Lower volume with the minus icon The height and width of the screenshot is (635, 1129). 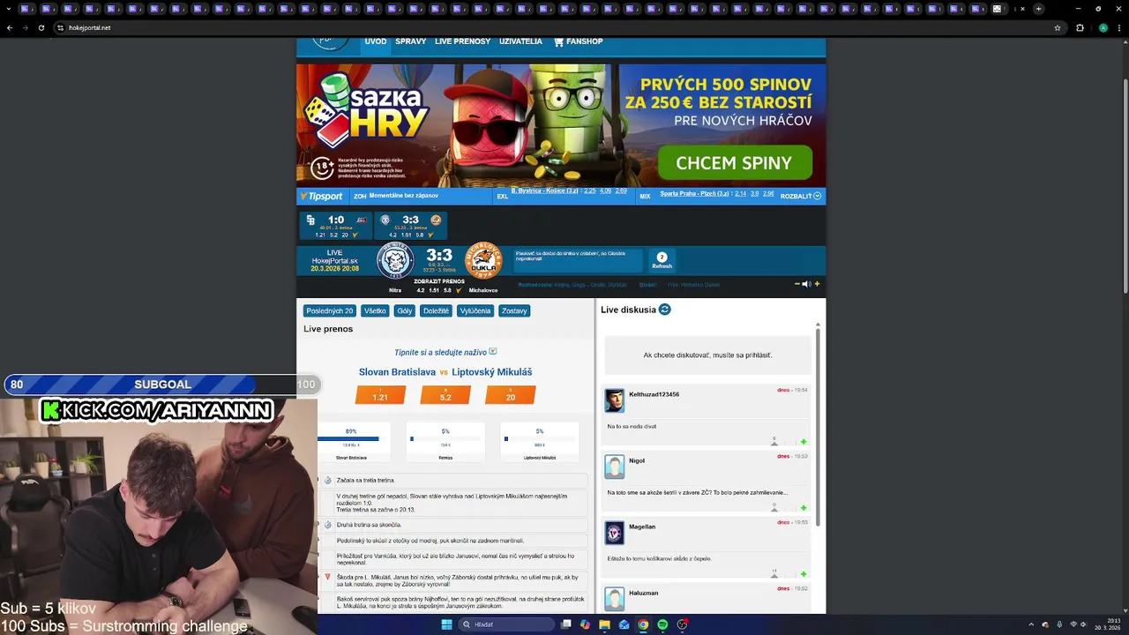(797, 284)
